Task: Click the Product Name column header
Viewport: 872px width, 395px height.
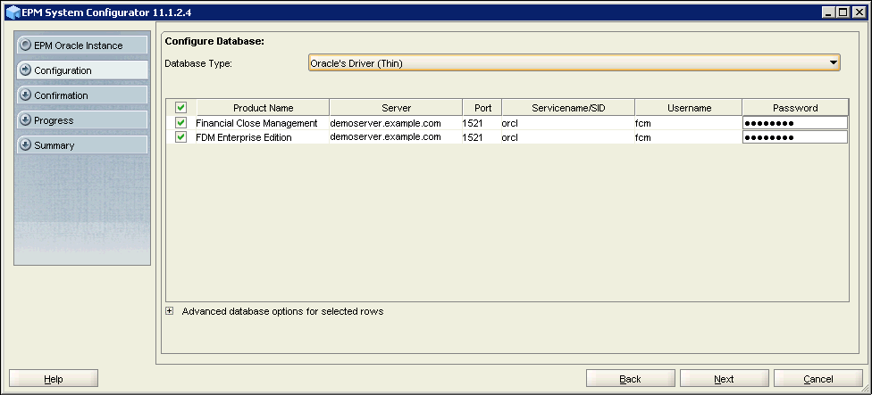Action: coord(263,108)
